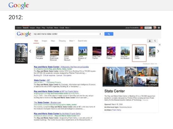
Task: Switch to the Maps search tab
Action: (53, 41)
